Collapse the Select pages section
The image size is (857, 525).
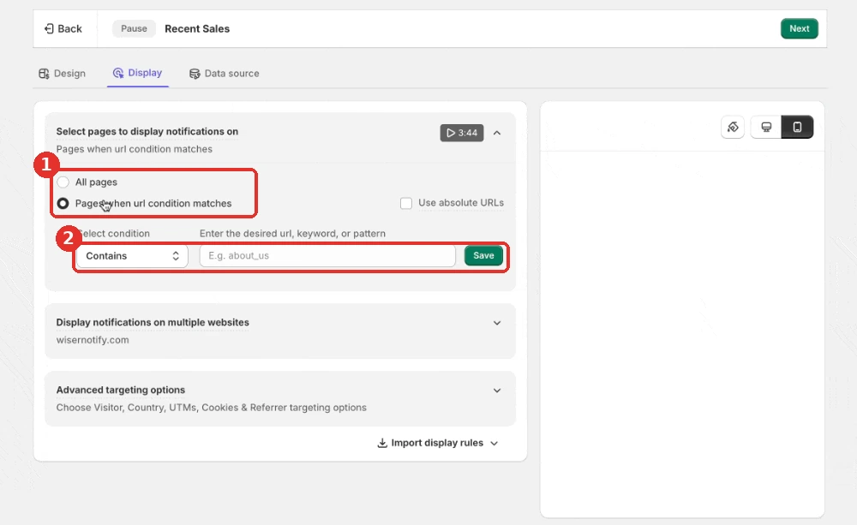click(x=497, y=133)
